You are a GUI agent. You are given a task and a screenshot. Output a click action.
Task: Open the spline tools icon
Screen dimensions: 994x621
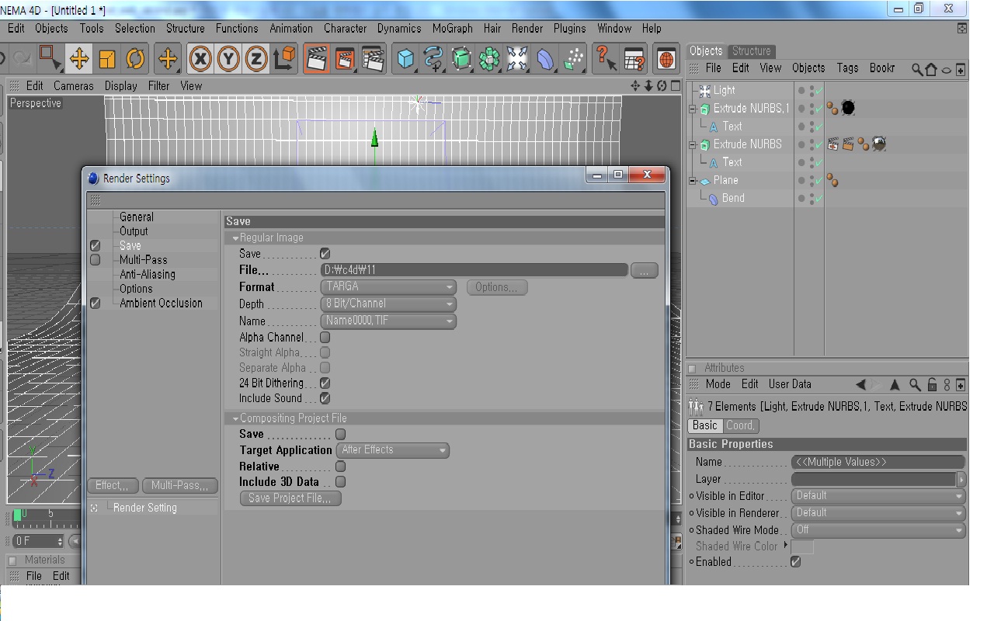point(433,59)
